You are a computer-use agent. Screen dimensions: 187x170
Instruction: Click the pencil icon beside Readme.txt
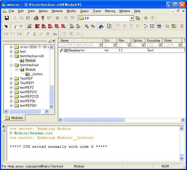tap(61, 50)
